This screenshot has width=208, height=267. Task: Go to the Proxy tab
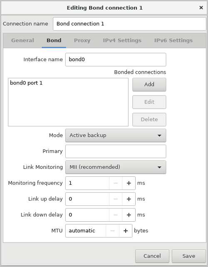82,40
